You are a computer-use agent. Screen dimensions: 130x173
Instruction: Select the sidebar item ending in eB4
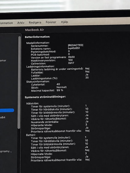tap(3, 117)
